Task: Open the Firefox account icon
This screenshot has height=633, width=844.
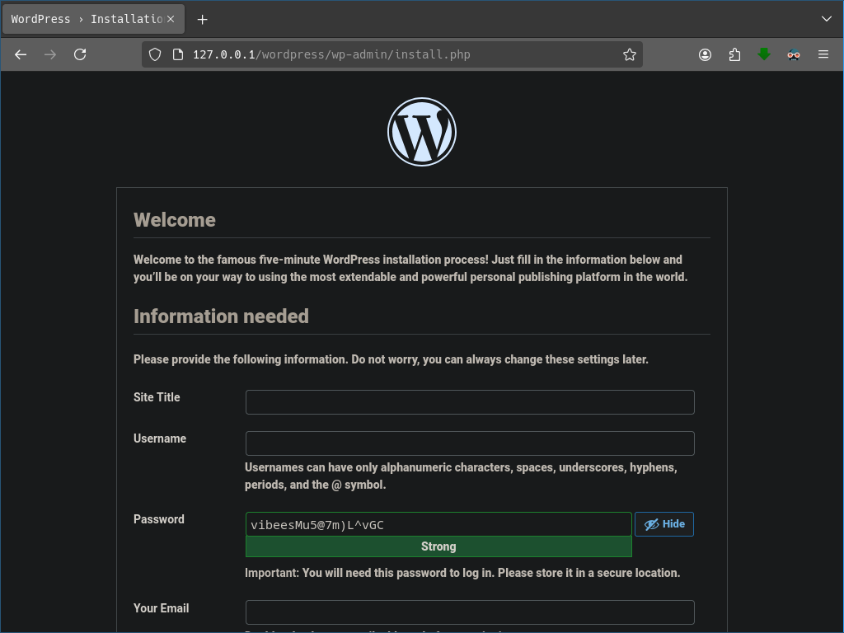Action: coord(705,54)
